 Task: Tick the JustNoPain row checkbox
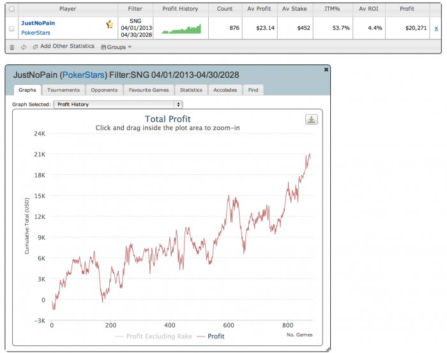pos(11,29)
